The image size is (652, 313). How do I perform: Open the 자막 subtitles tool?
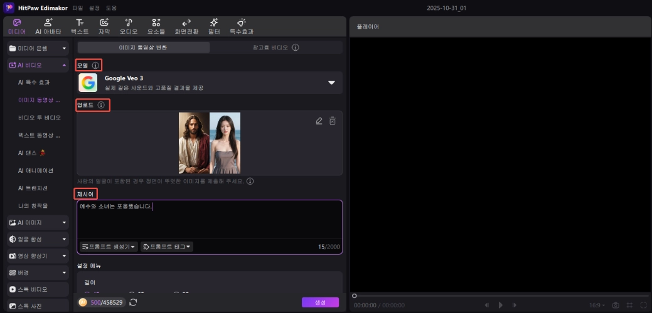(x=104, y=26)
